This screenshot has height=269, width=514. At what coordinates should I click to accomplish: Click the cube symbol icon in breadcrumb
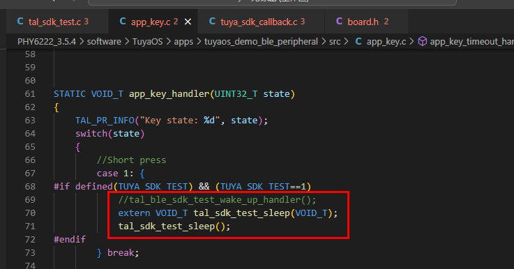pos(423,42)
